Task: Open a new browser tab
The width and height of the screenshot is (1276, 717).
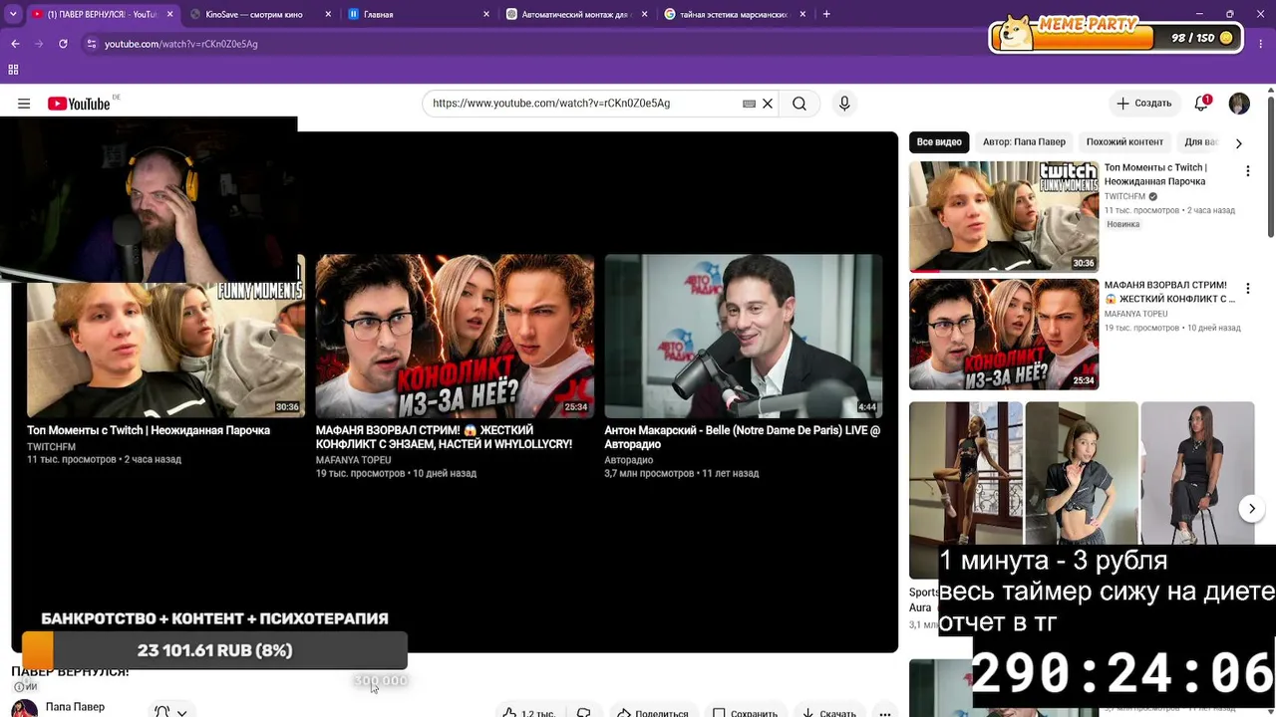Action: (826, 14)
